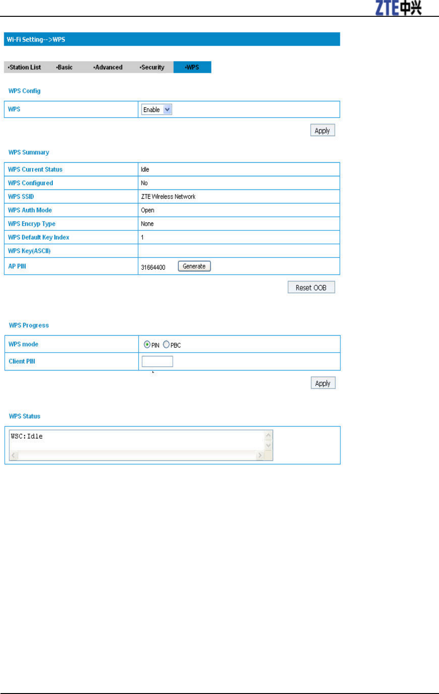Select the PIN radio button
Image resolution: width=439 pixels, height=694 pixels.
(x=147, y=345)
